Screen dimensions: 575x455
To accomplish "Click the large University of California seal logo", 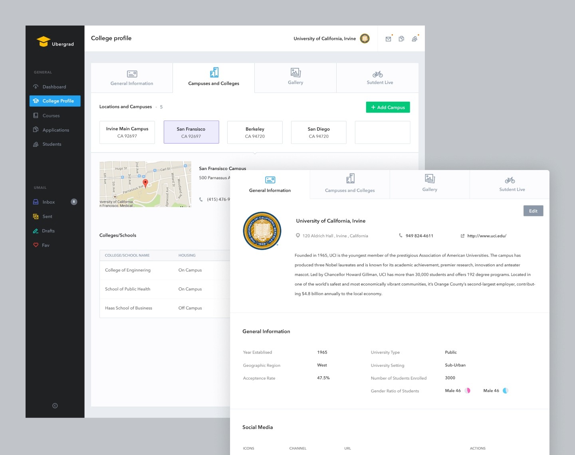I will pyautogui.click(x=262, y=231).
